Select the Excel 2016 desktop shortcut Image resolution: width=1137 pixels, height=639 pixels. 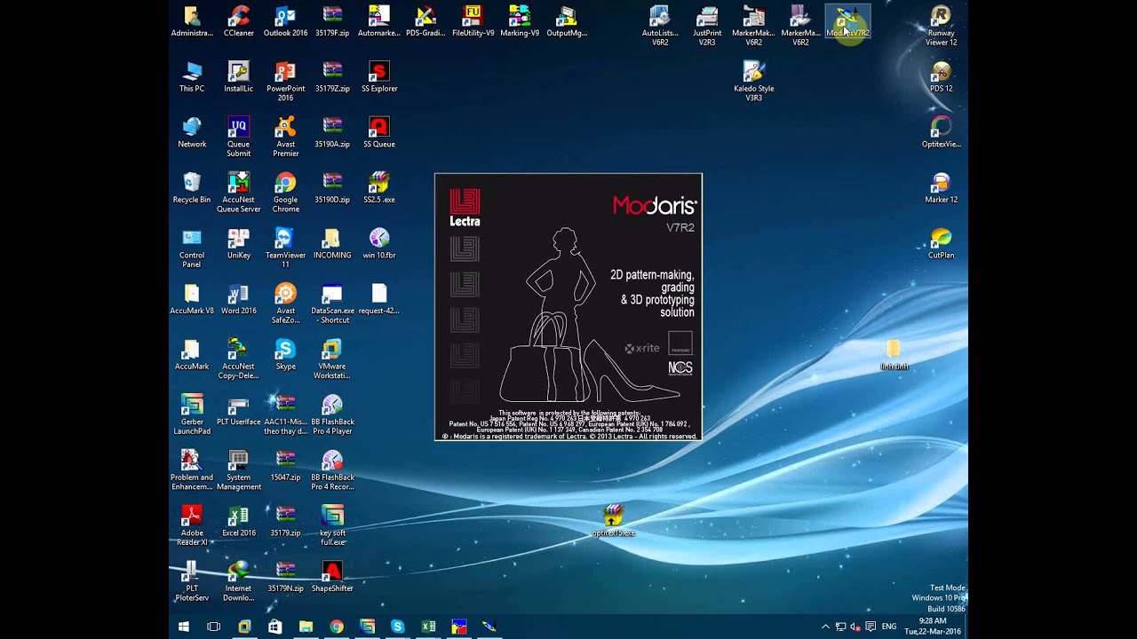click(x=238, y=521)
